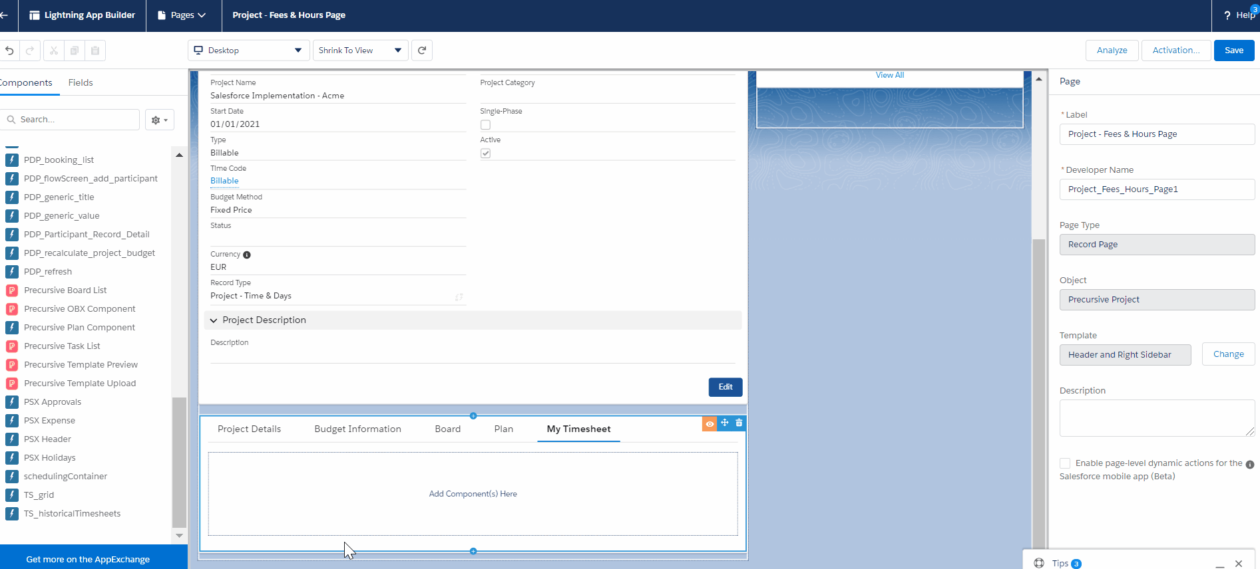Screen dimensions: 1260x569
Task: Click Change template button
Action: [1228, 354]
